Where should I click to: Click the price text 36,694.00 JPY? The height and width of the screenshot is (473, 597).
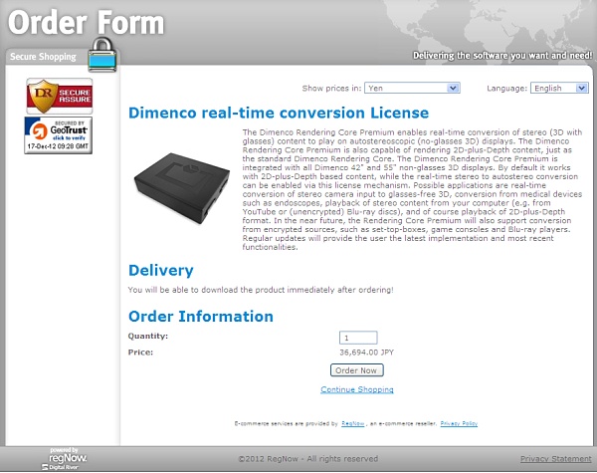(x=366, y=353)
